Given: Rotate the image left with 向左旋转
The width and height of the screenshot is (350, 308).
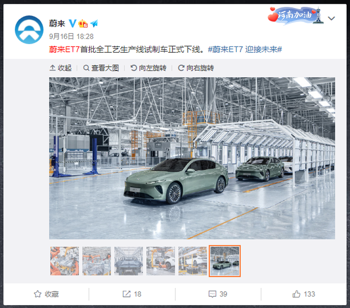Looking at the screenshot, I should click(x=149, y=68).
